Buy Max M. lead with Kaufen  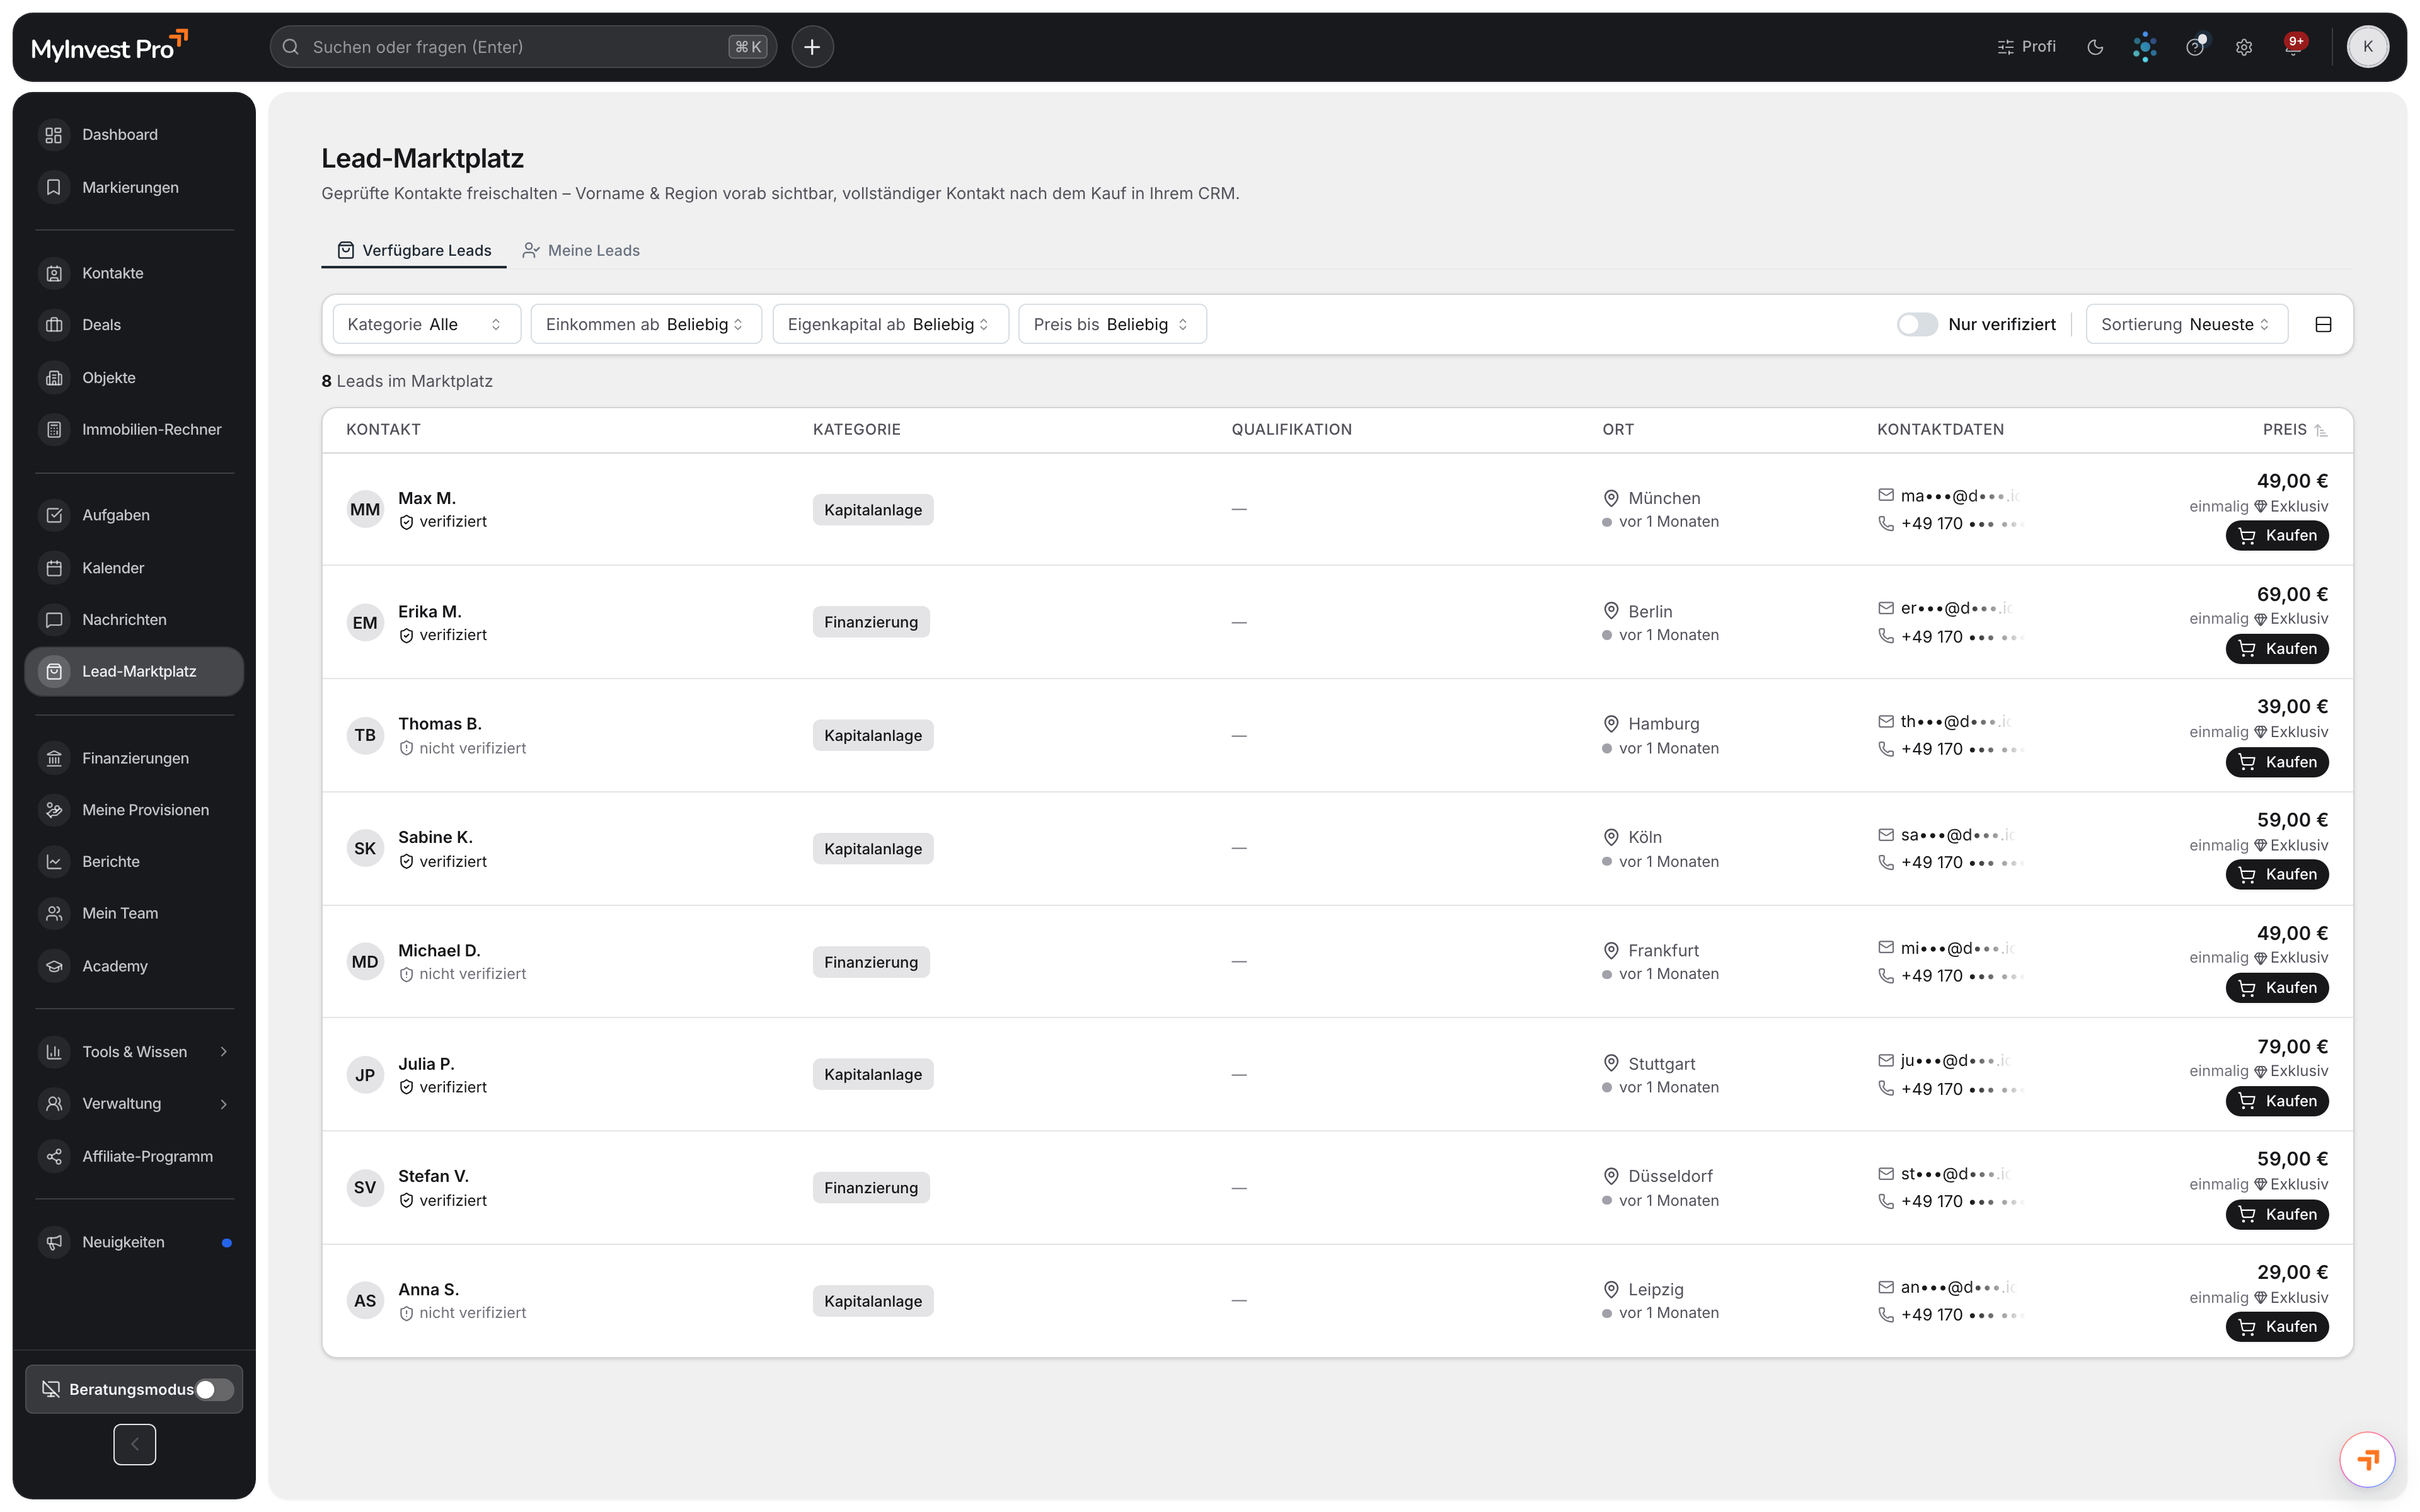point(2277,536)
